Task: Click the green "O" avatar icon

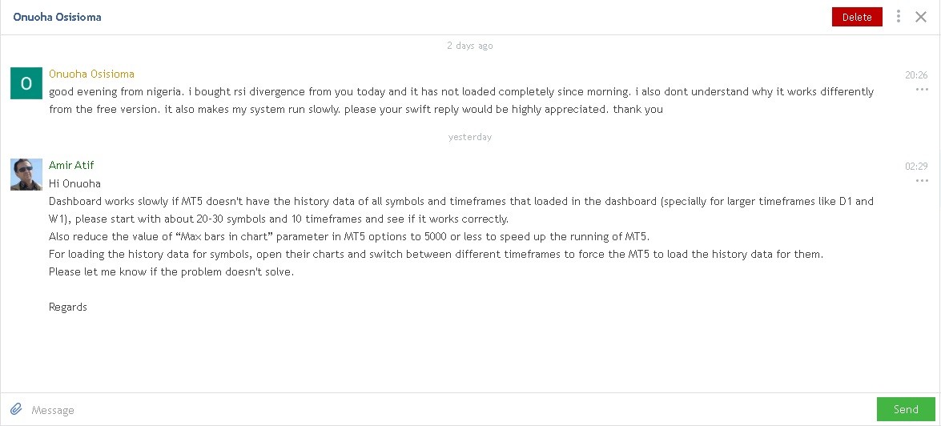Action: click(26, 83)
